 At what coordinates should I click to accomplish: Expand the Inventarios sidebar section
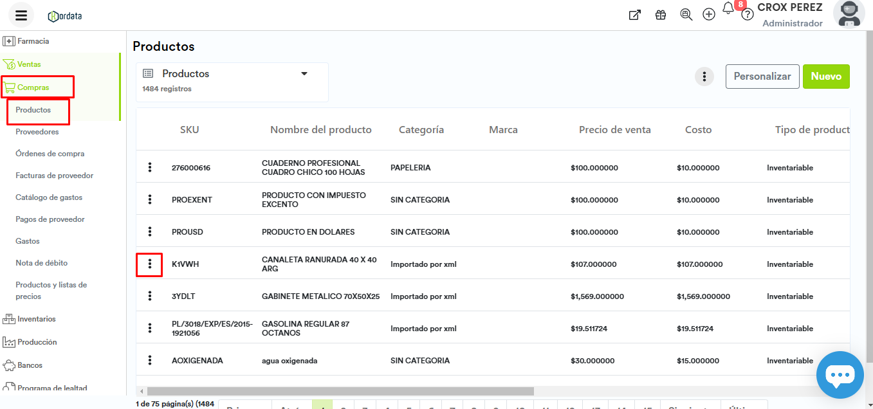[37, 319]
